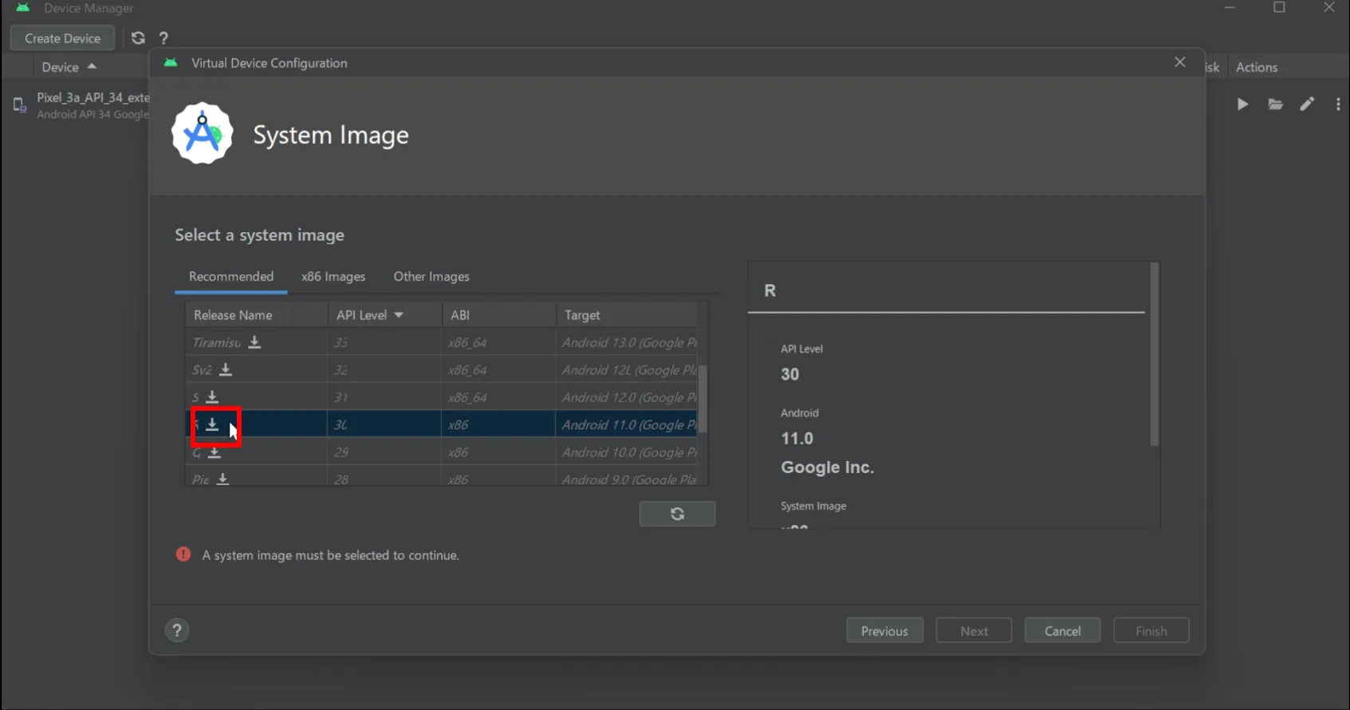Open help in Virtual Device Configuration dialog
1350x710 pixels.
pos(177,630)
